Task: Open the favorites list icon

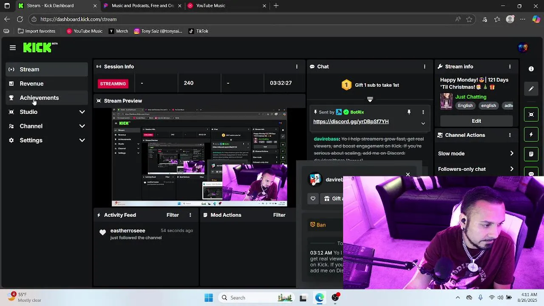Action: point(497,19)
